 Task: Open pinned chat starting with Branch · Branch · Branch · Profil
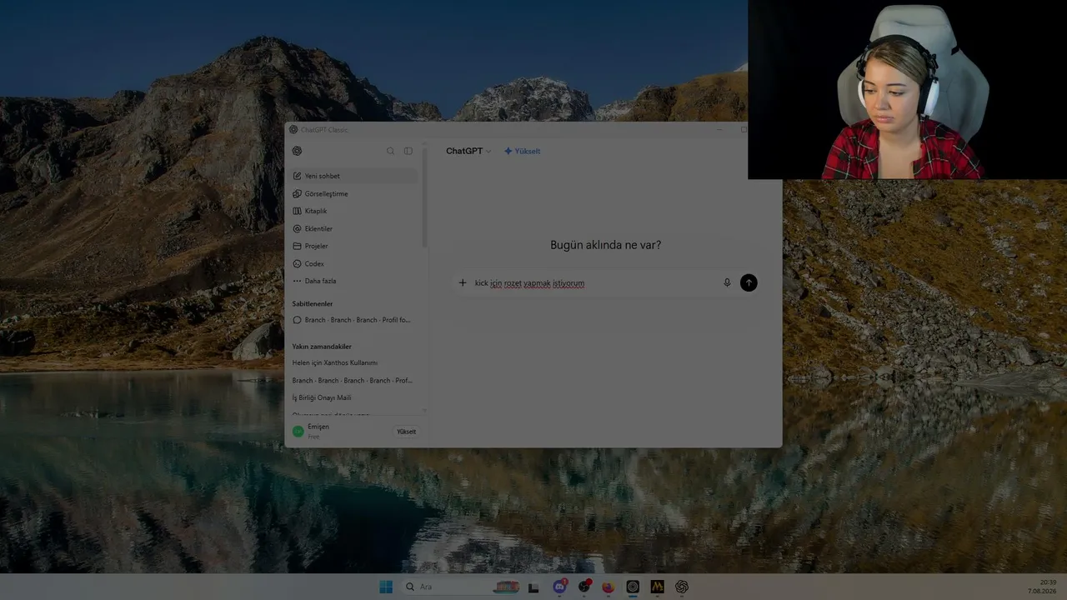355,320
